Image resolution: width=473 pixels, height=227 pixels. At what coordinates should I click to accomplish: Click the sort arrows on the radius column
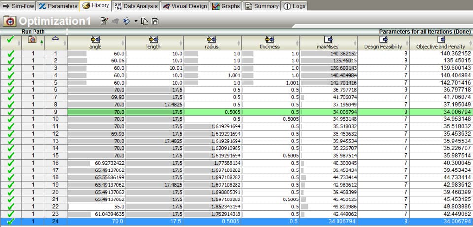(x=239, y=43)
